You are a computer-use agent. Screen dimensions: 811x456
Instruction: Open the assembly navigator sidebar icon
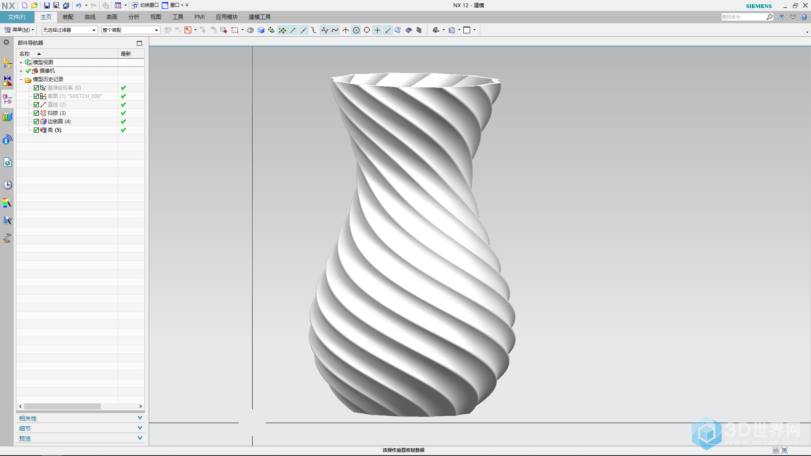tap(7, 63)
